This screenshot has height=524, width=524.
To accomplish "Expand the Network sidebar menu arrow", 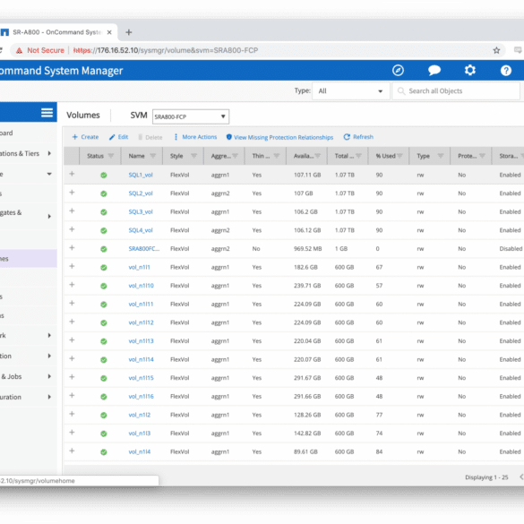I will [49, 335].
